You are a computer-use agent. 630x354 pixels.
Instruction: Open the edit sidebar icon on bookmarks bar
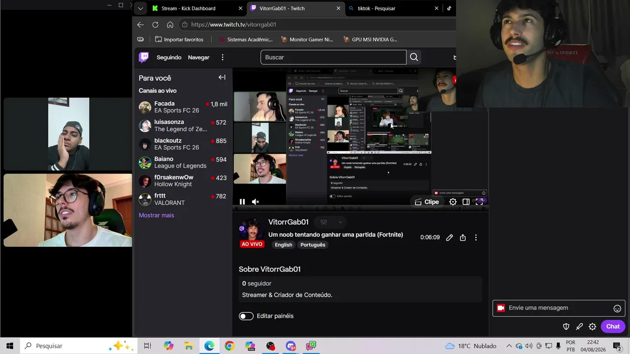pyautogui.click(x=140, y=39)
